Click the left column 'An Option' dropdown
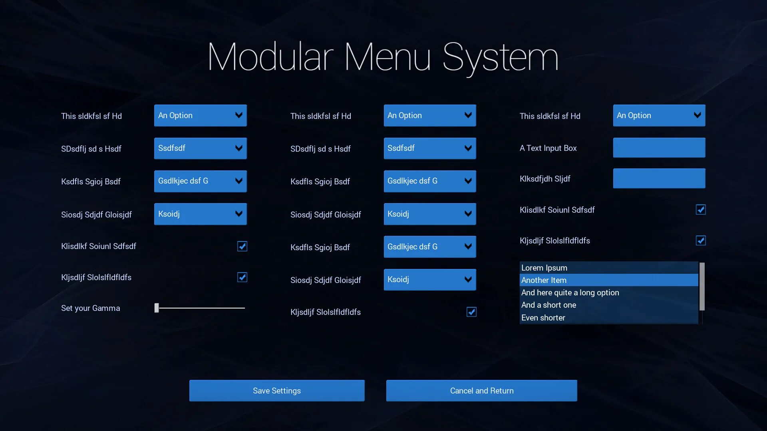The width and height of the screenshot is (767, 431). click(200, 115)
